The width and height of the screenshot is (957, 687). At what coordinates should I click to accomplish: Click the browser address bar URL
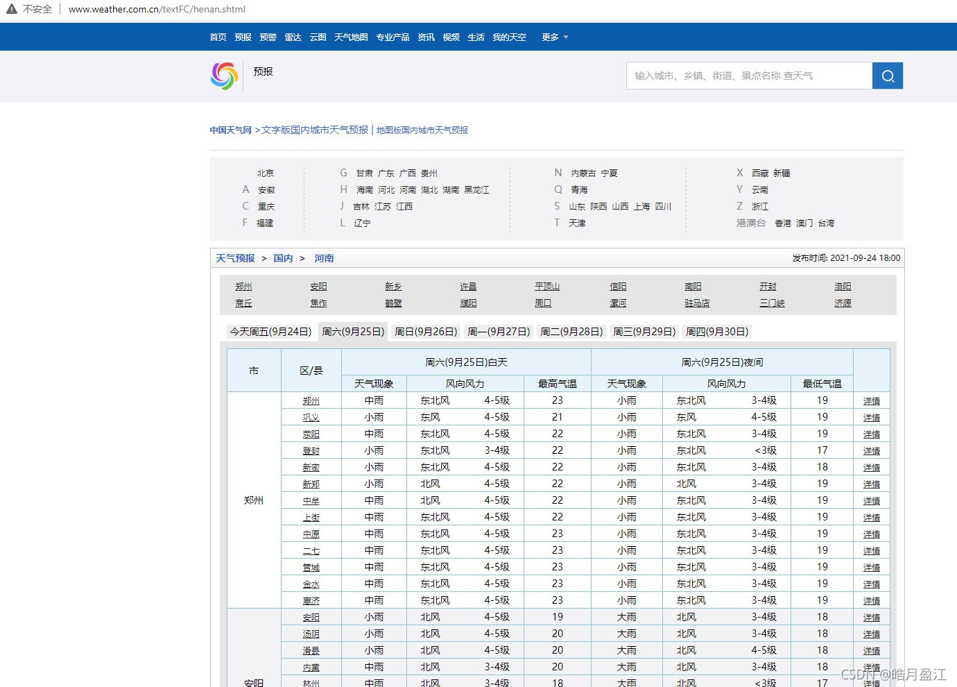click(157, 9)
